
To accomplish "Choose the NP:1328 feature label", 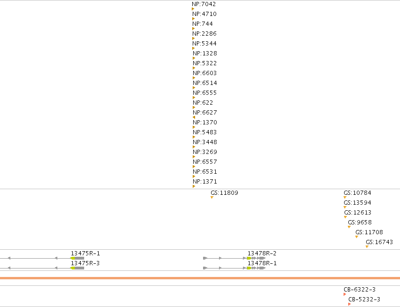I will (205, 54).
